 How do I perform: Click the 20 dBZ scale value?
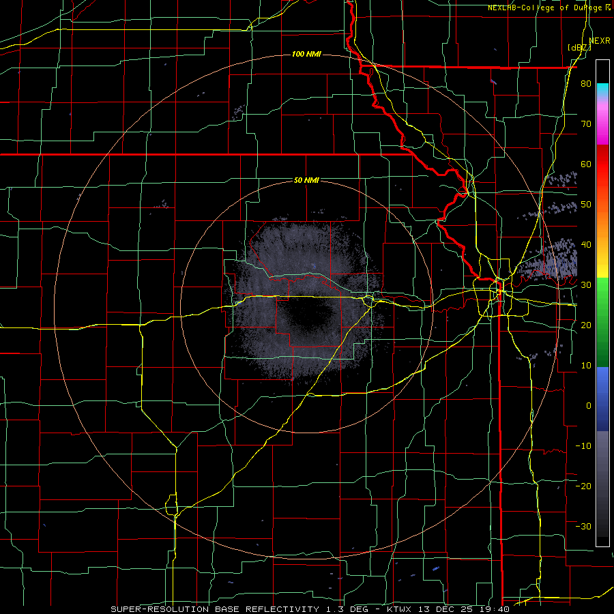coord(586,325)
